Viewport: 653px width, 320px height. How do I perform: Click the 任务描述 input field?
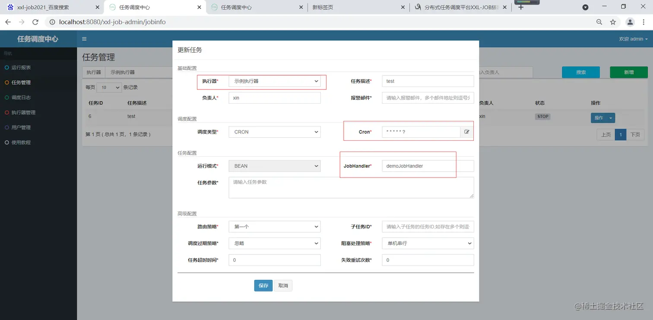click(x=428, y=81)
